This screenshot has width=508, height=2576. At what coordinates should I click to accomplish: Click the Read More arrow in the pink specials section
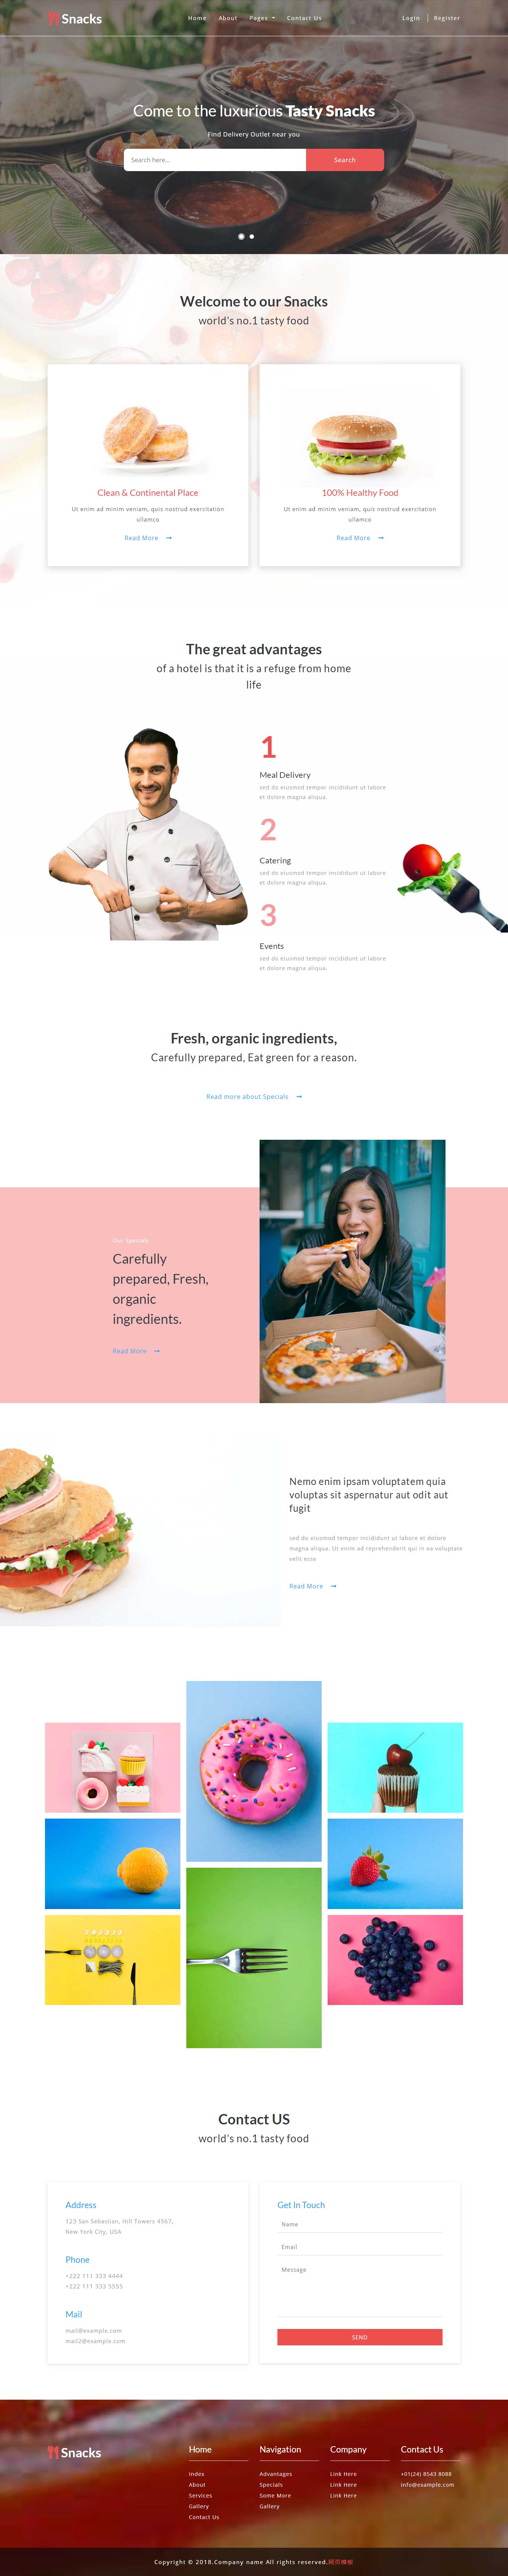(x=157, y=1351)
